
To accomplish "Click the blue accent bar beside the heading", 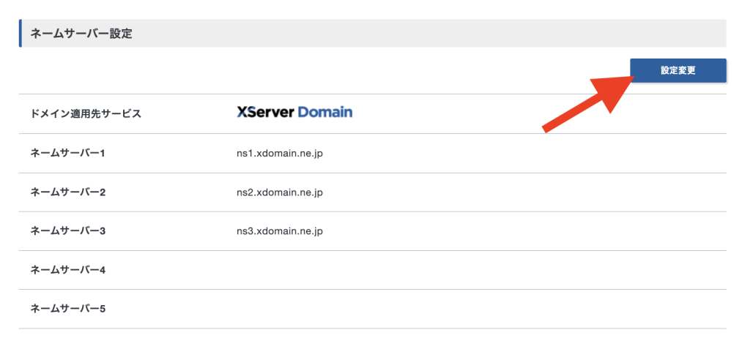I will coord(21,34).
